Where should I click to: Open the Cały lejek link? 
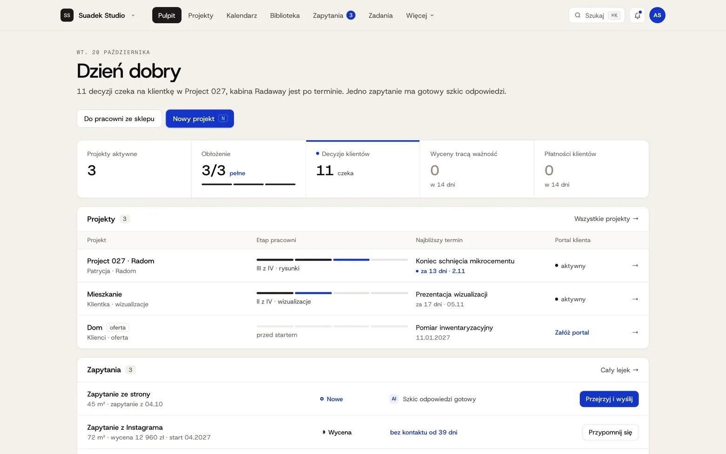coord(619,370)
